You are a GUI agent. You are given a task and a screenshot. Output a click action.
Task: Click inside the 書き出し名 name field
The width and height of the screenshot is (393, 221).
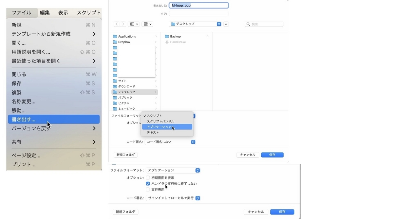(x=199, y=5)
